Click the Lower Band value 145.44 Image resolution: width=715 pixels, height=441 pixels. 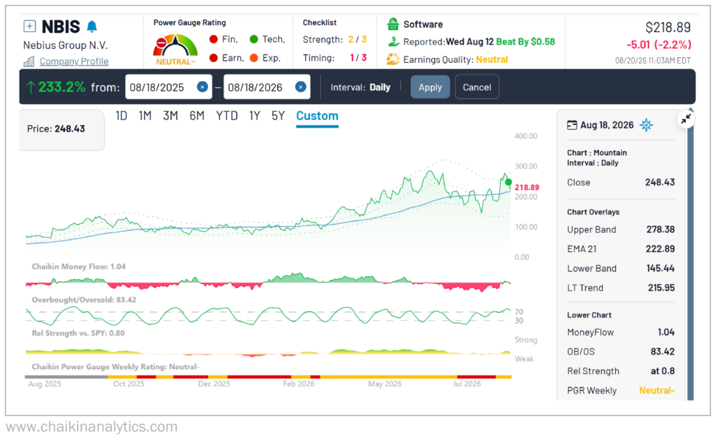(661, 269)
